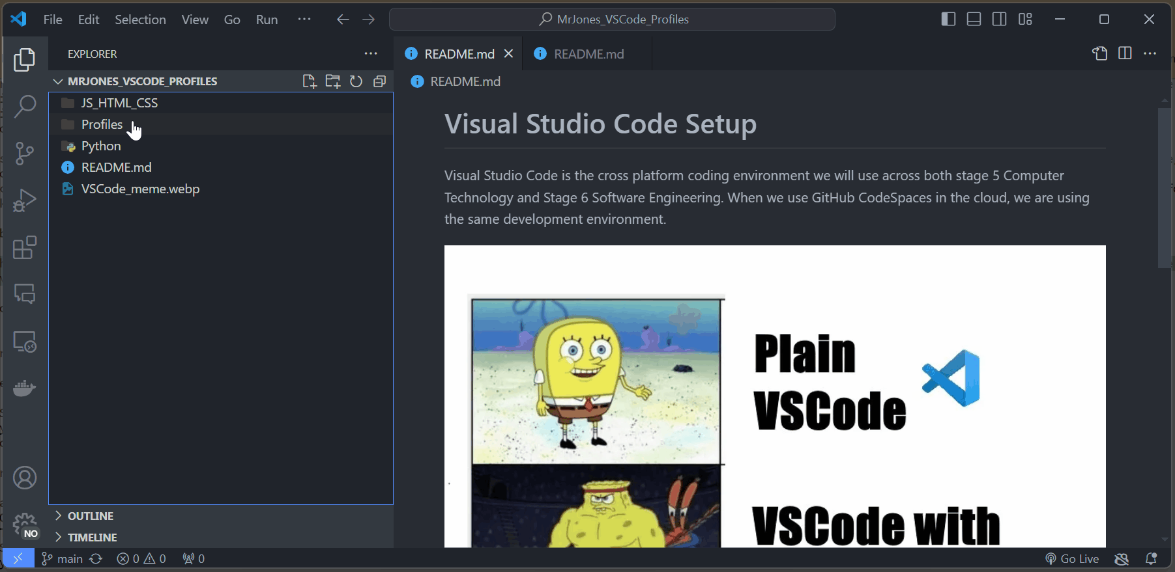Open notifications bell
1175x572 pixels.
1152,558
